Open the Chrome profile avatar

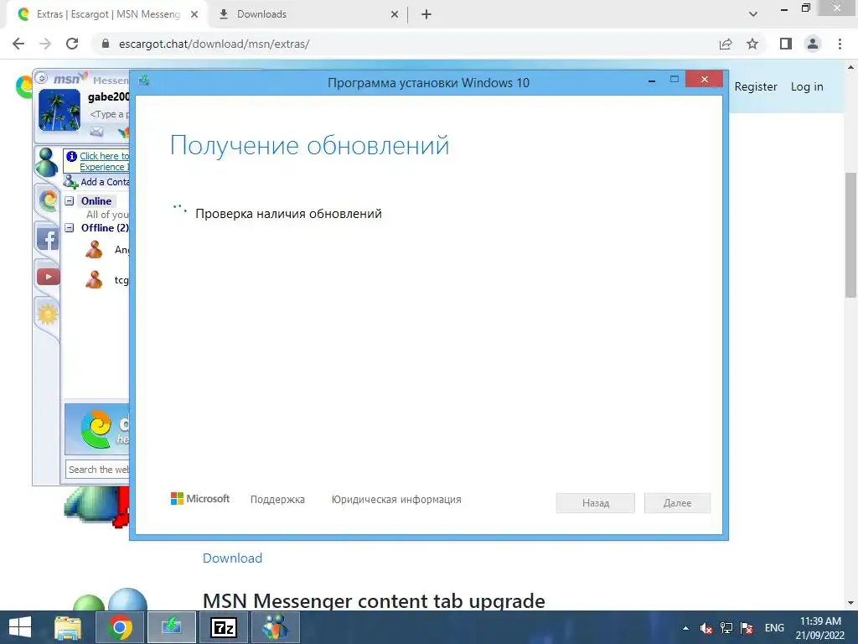pos(813,44)
